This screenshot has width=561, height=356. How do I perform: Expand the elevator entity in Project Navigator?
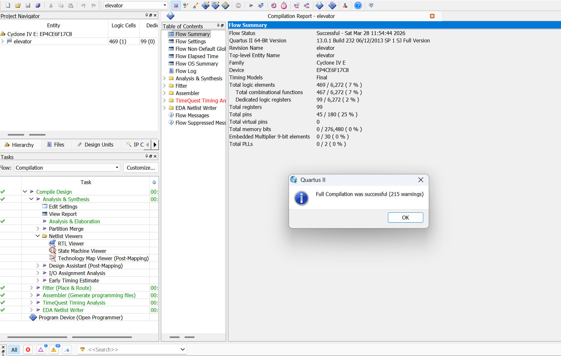(x=3, y=41)
